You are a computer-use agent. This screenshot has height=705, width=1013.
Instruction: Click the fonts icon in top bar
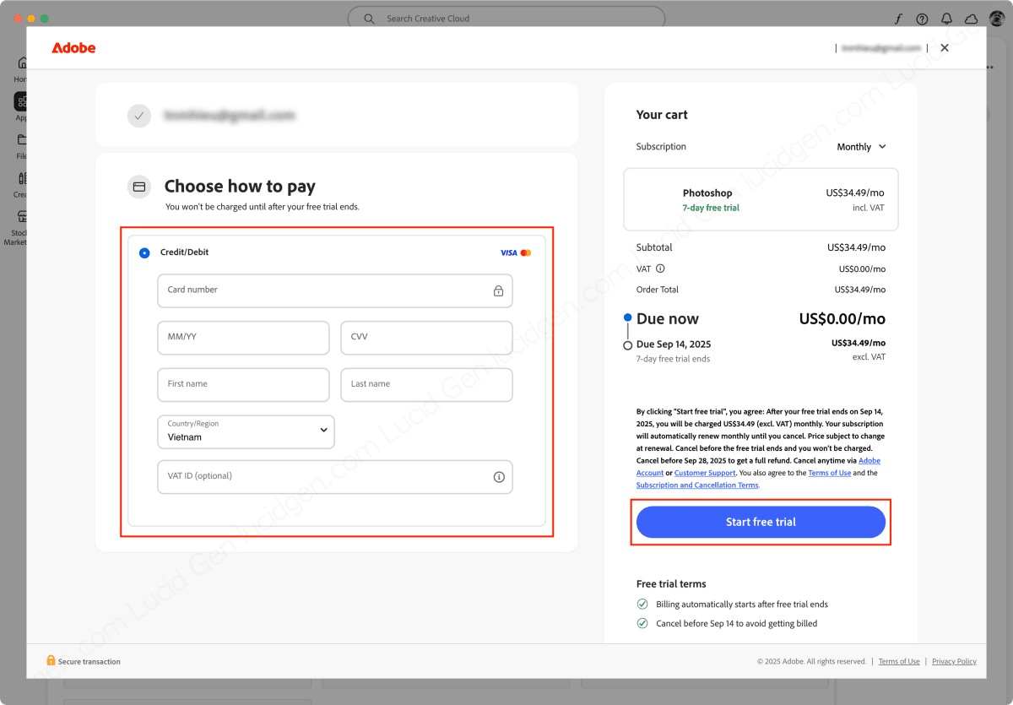tap(898, 19)
